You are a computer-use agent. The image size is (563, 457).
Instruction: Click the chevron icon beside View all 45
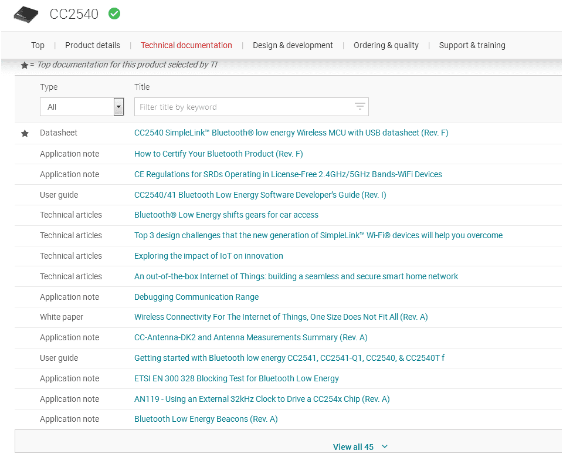point(385,447)
